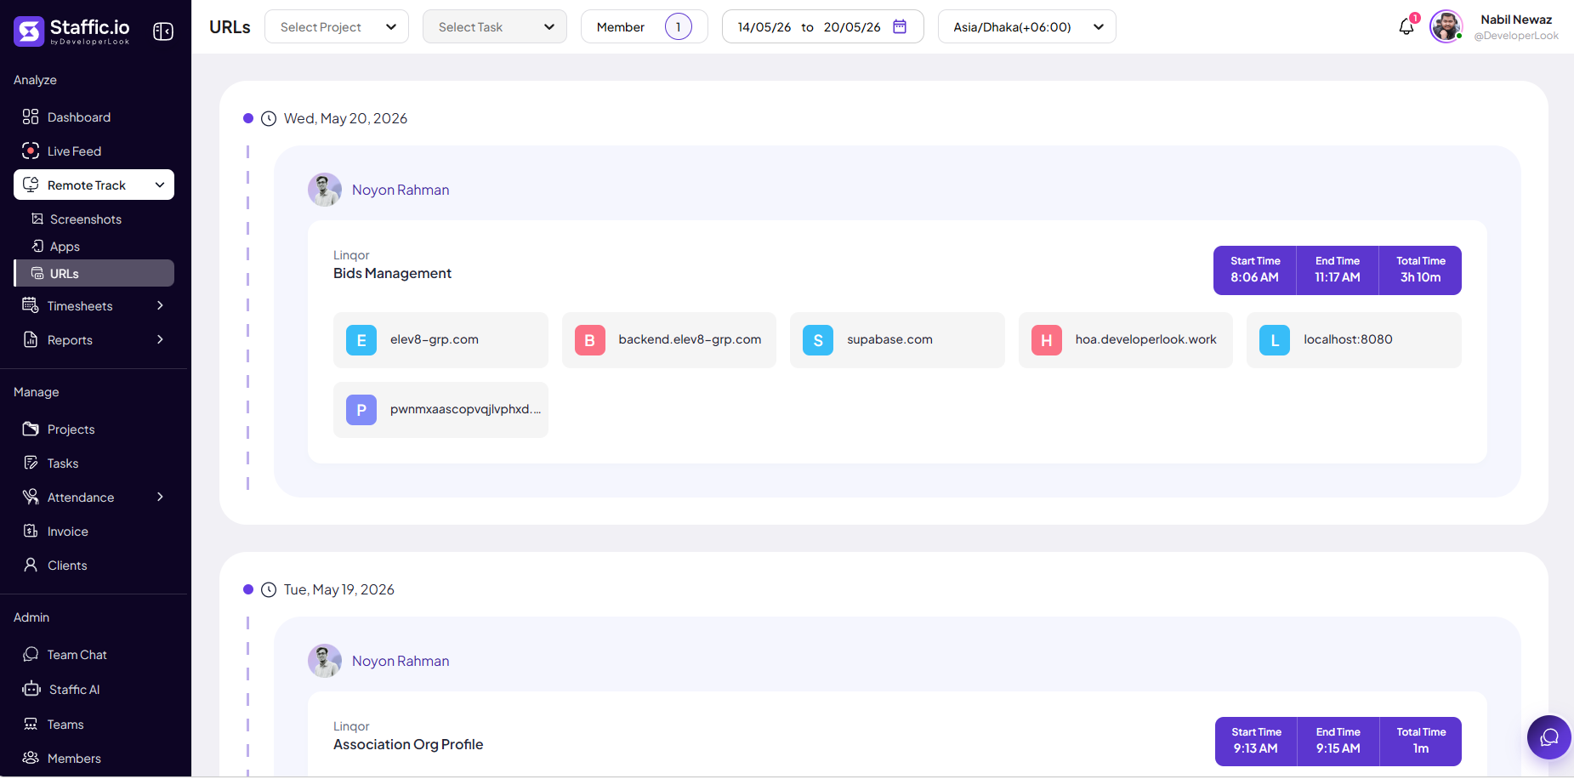The image size is (1574, 779).
Task: Open the elev8-grp.com URL card
Action: [440, 340]
